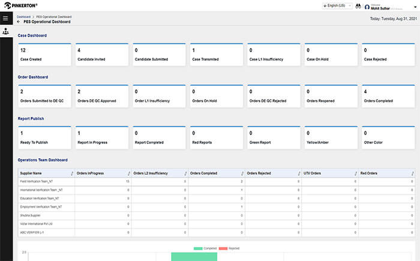Click the Pinkerton logo
420x261 pixels.
(x=21, y=5)
